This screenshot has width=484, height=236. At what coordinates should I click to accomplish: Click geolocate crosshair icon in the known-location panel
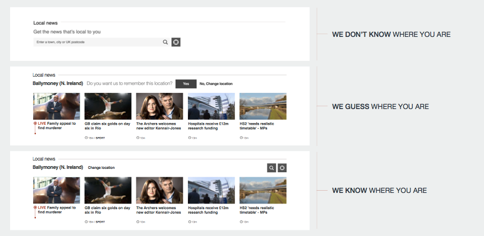click(282, 168)
